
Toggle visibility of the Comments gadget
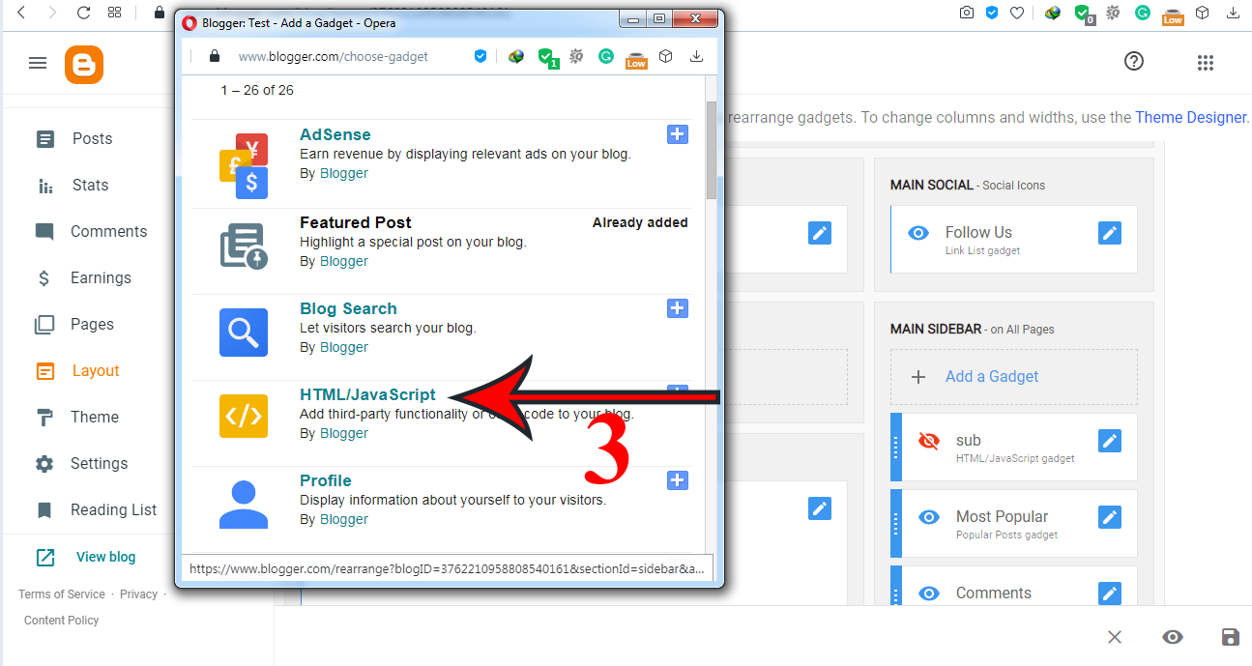pyautogui.click(x=929, y=594)
